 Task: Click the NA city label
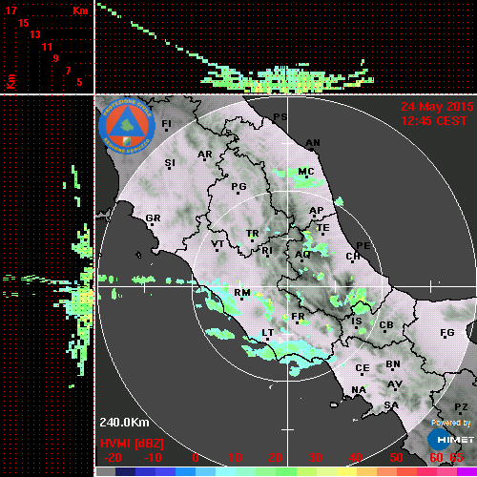tap(359, 389)
